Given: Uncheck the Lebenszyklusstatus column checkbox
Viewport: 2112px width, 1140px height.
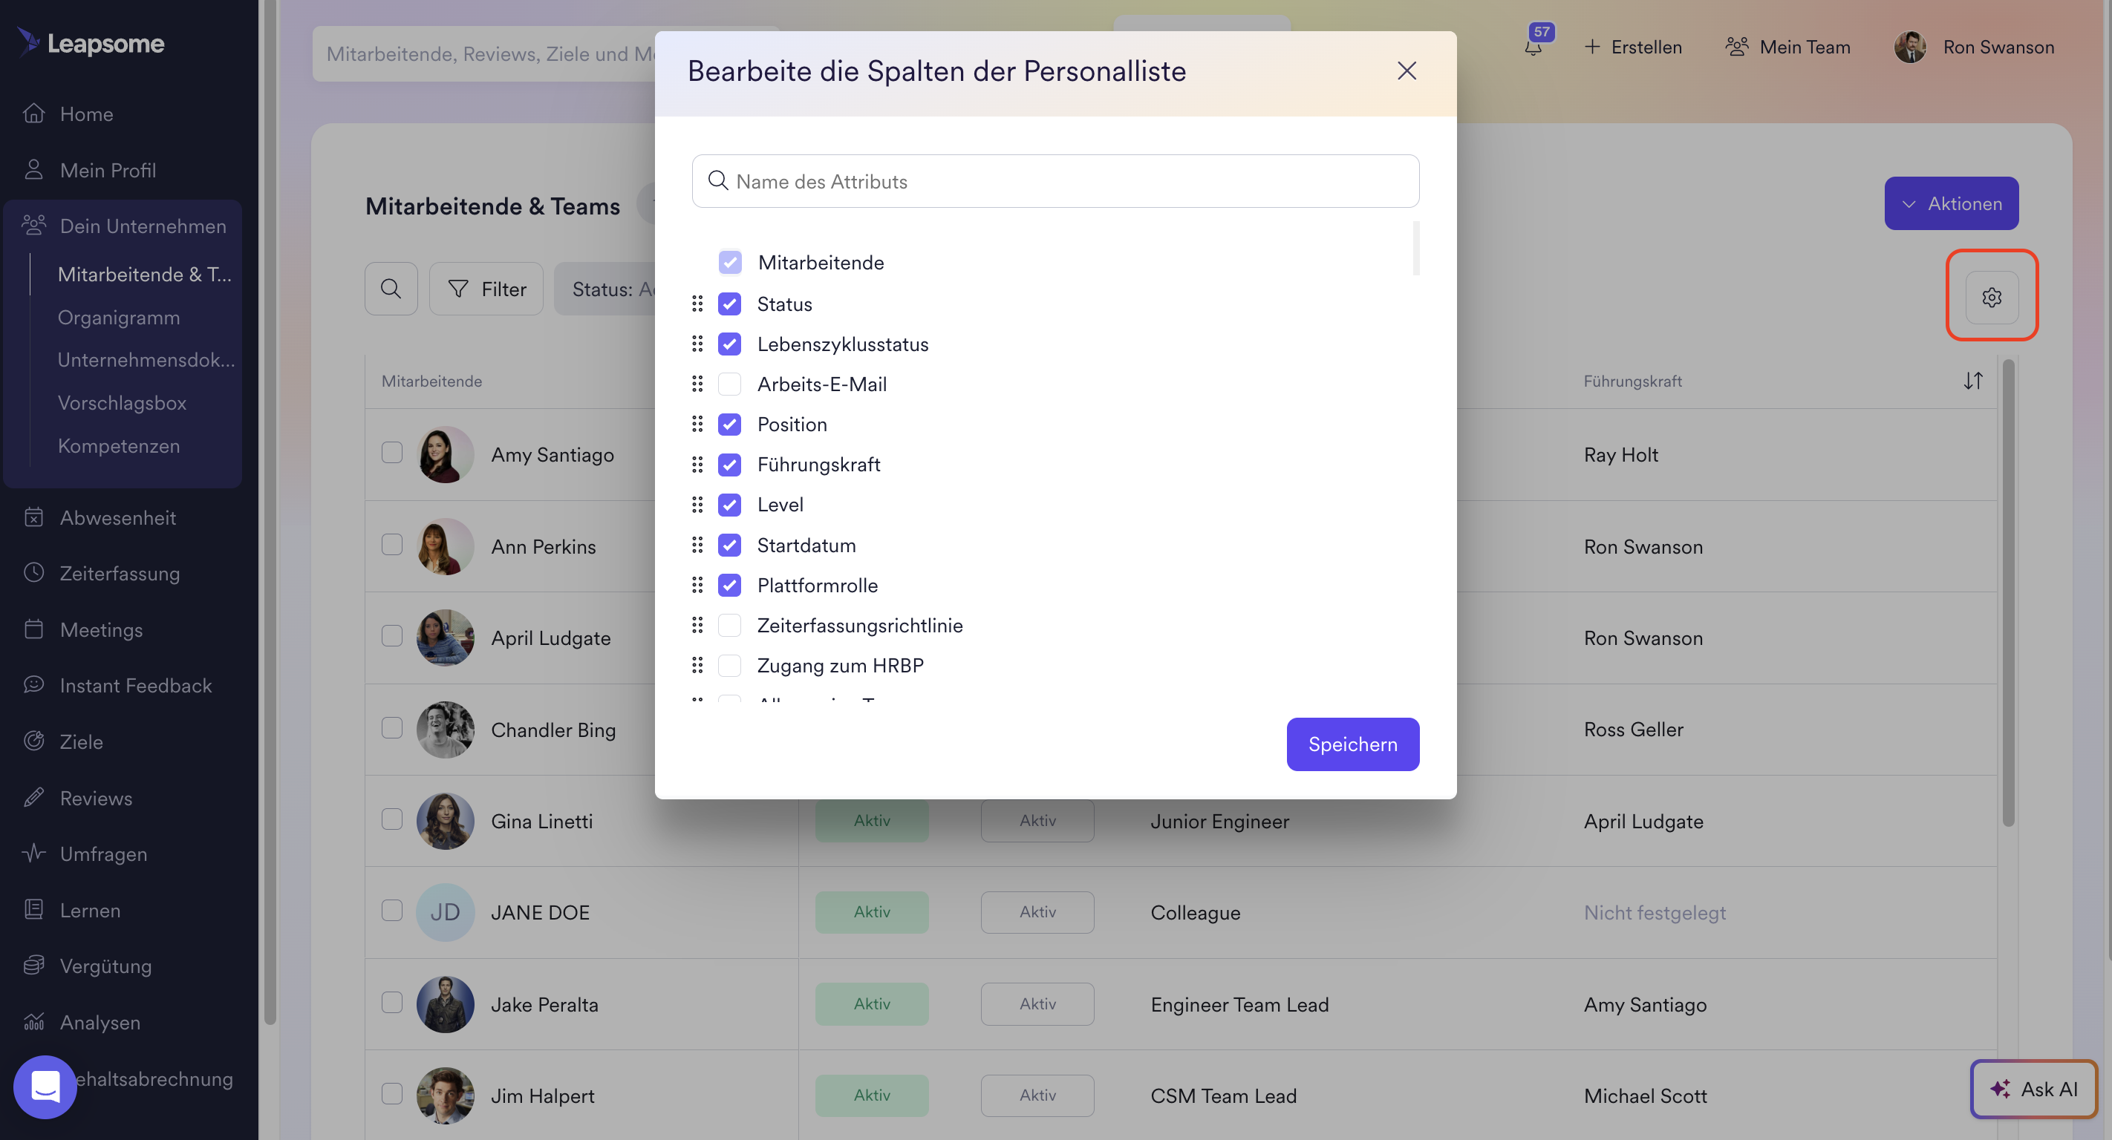Looking at the screenshot, I should 730,344.
